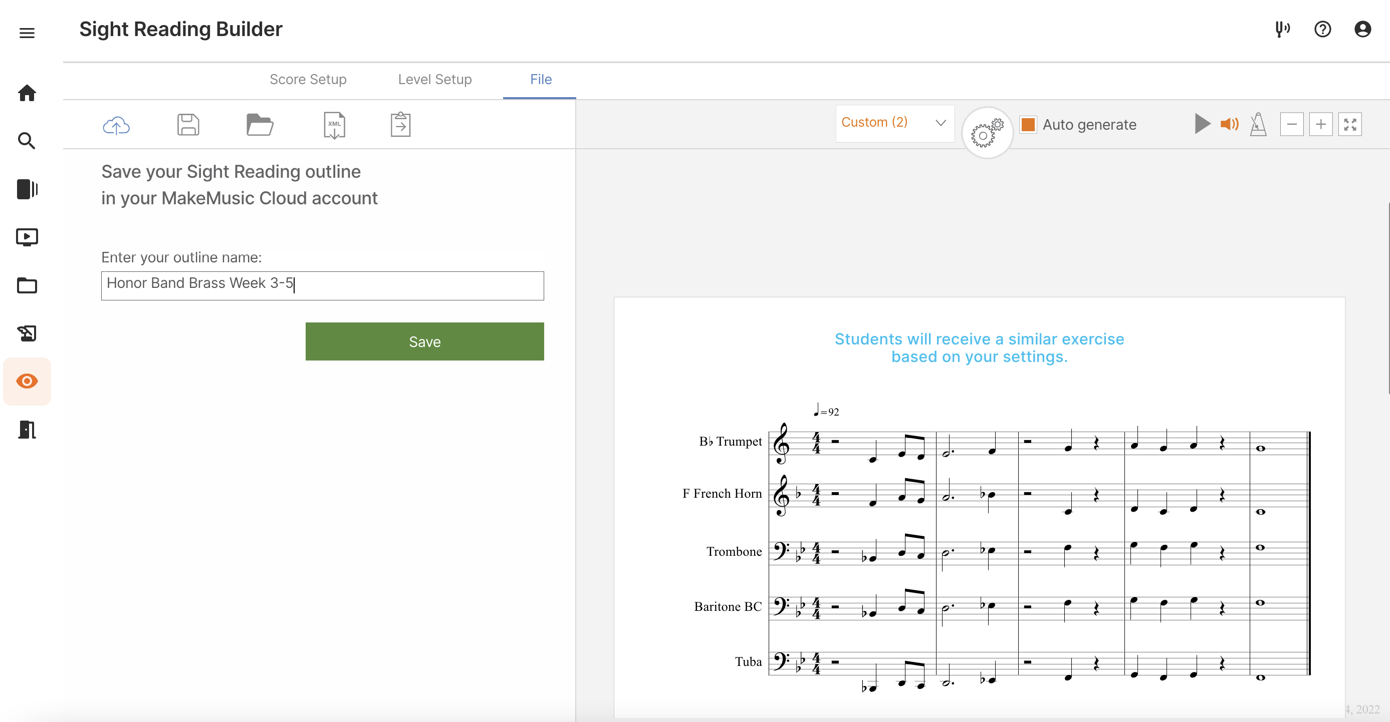
Task: Open the folder load outline icon
Action: 260,125
